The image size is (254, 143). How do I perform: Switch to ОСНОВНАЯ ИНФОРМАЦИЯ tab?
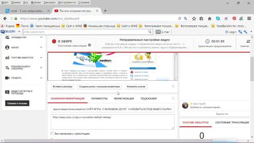click(67, 99)
